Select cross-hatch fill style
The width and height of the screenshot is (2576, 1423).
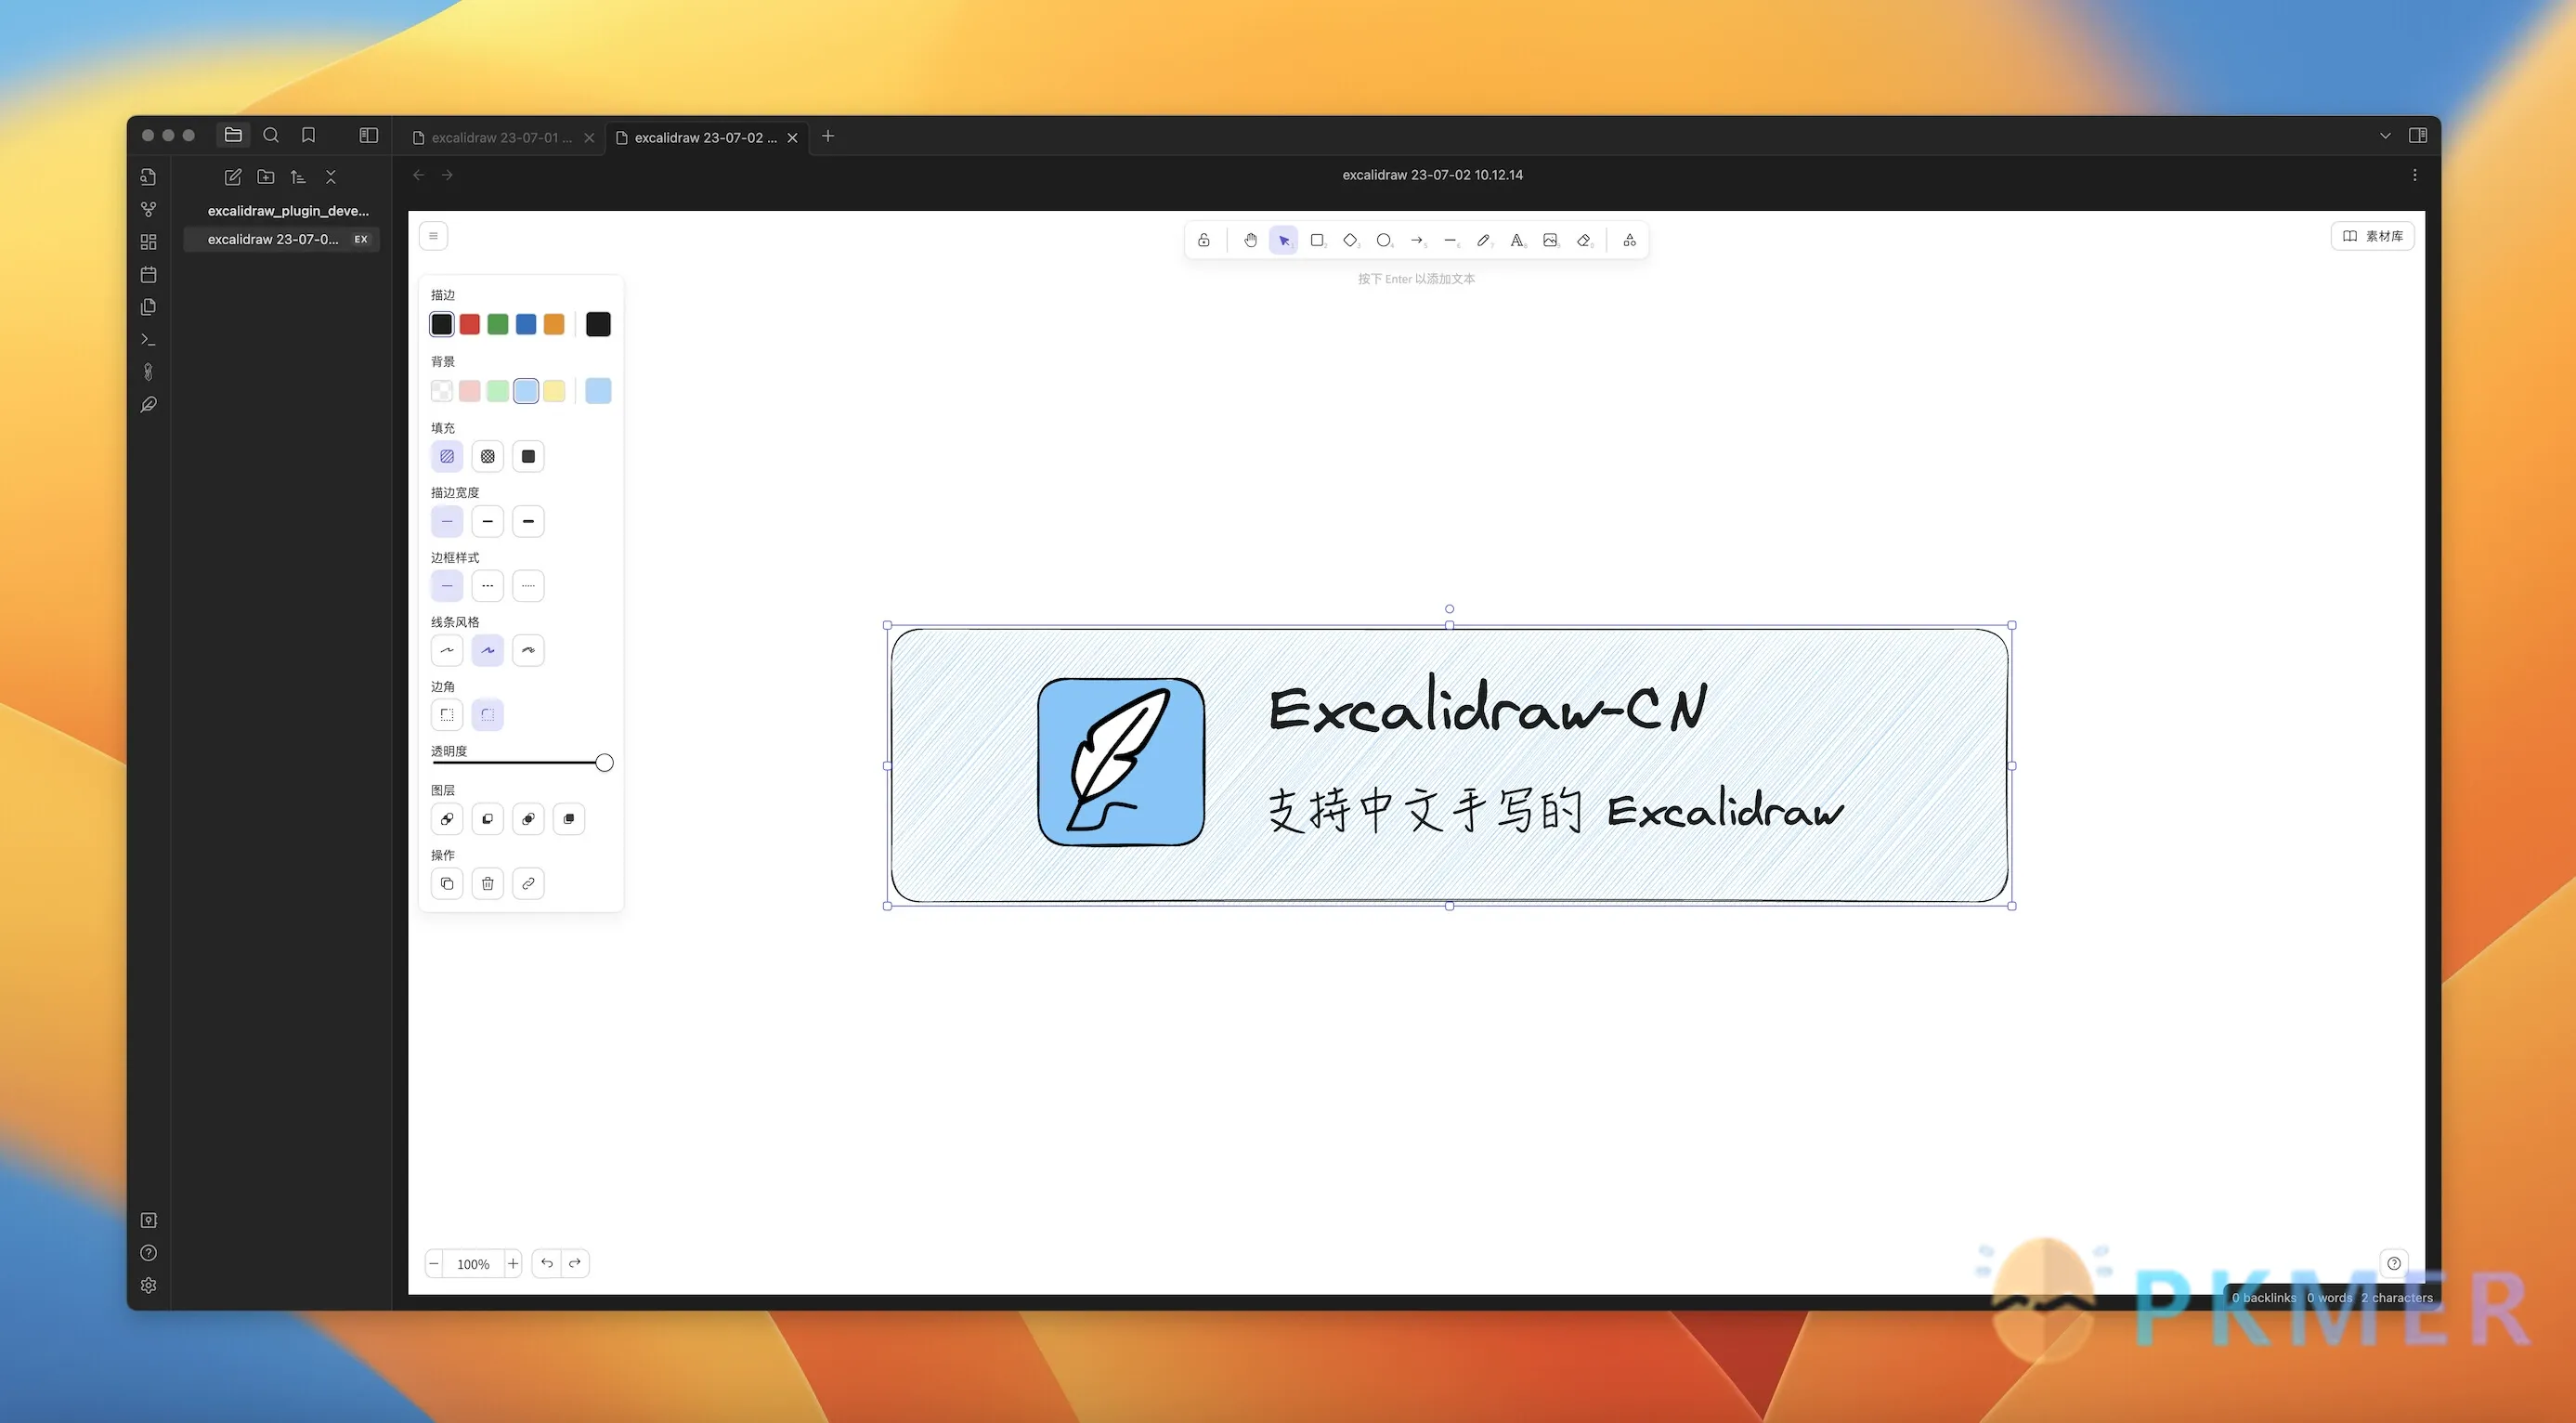click(x=488, y=456)
